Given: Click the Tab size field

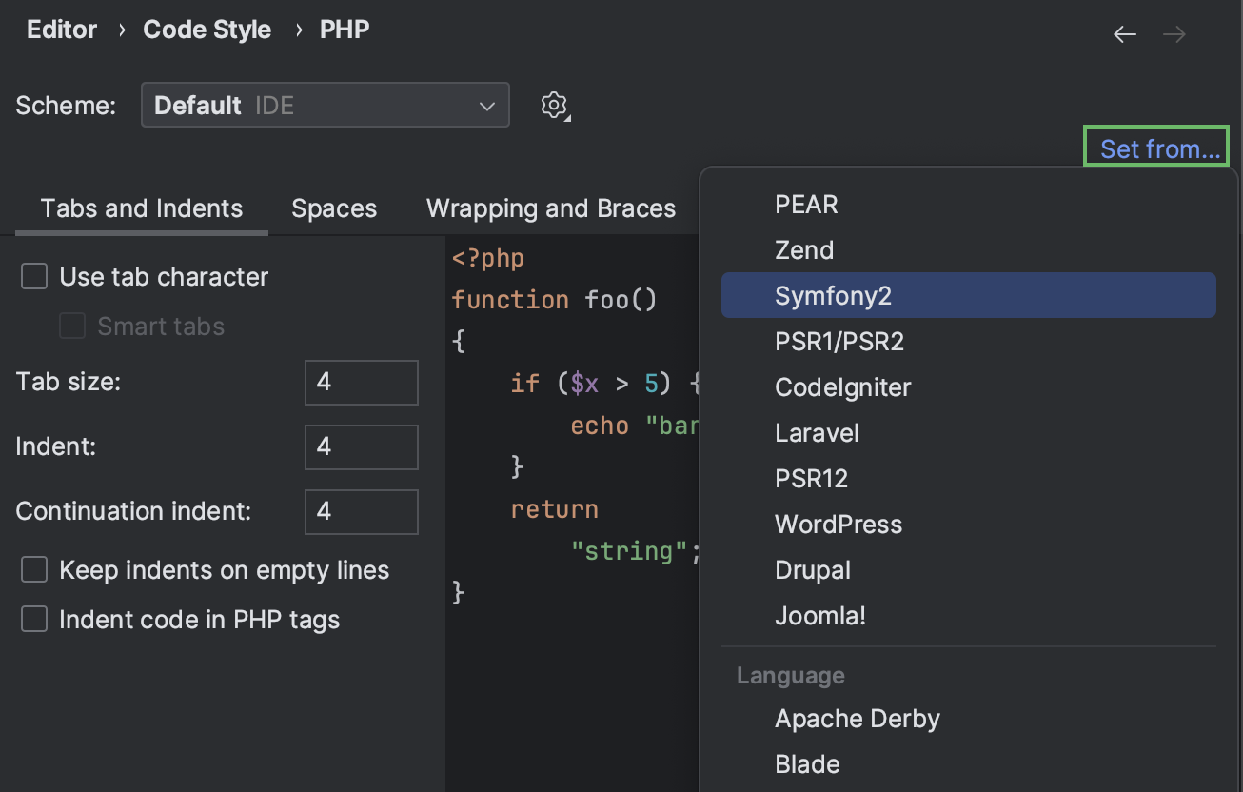Looking at the screenshot, I should [x=362, y=383].
